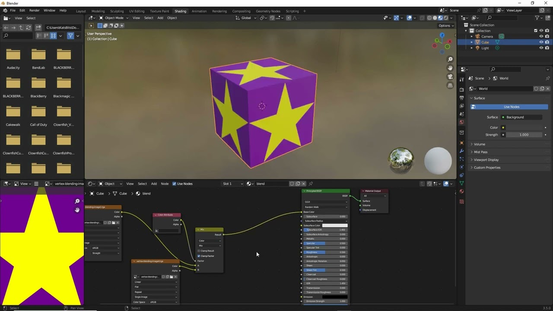Open the Slot 1 dropdown in shader header
Image resolution: width=553 pixels, height=311 pixels.
pos(232,184)
